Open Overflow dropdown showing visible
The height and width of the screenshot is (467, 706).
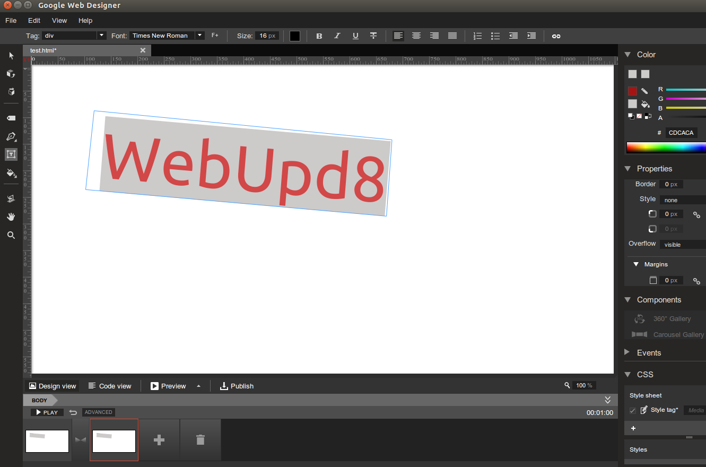(x=683, y=245)
